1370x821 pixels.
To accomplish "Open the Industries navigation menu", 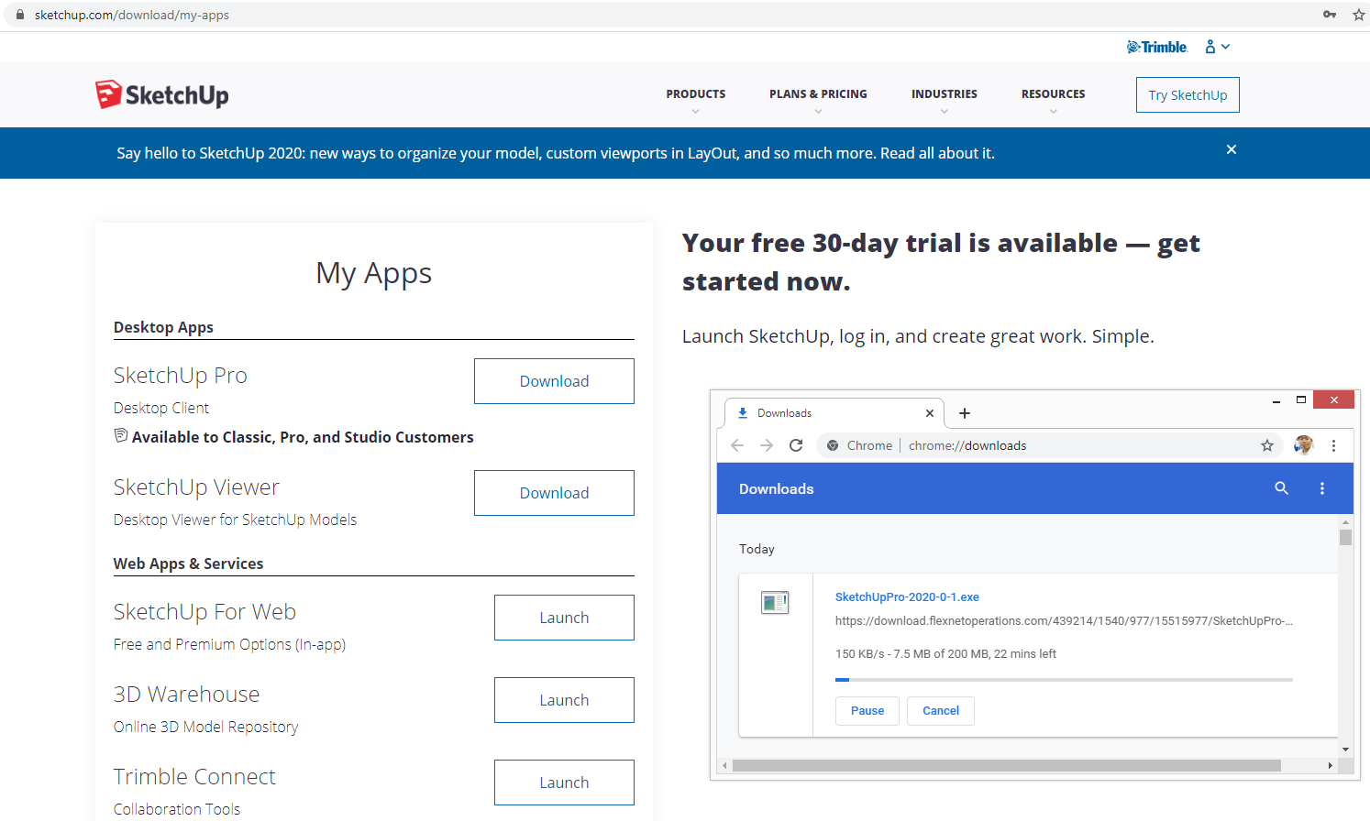I will click(944, 94).
